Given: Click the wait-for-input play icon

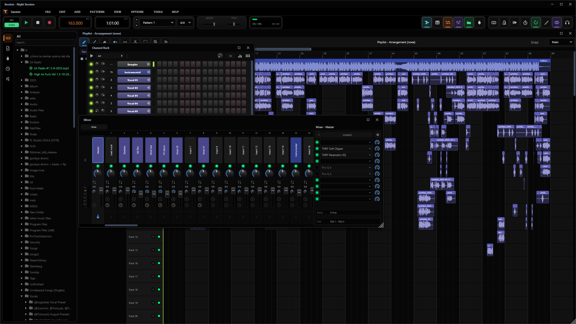Looking at the screenshot, I should pos(514,22).
